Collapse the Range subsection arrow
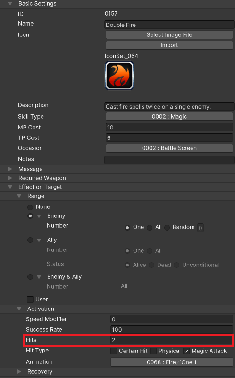 [19, 196]
